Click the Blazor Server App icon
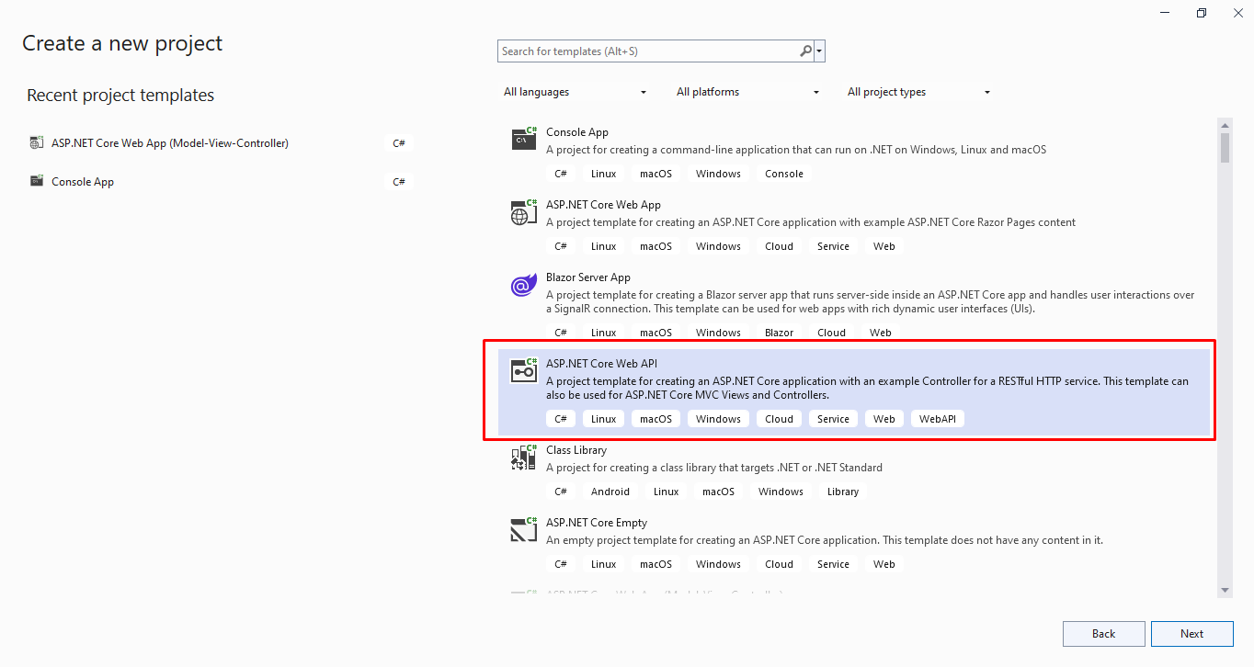This screenshot has width=1254, height=667. coord(524,285)
